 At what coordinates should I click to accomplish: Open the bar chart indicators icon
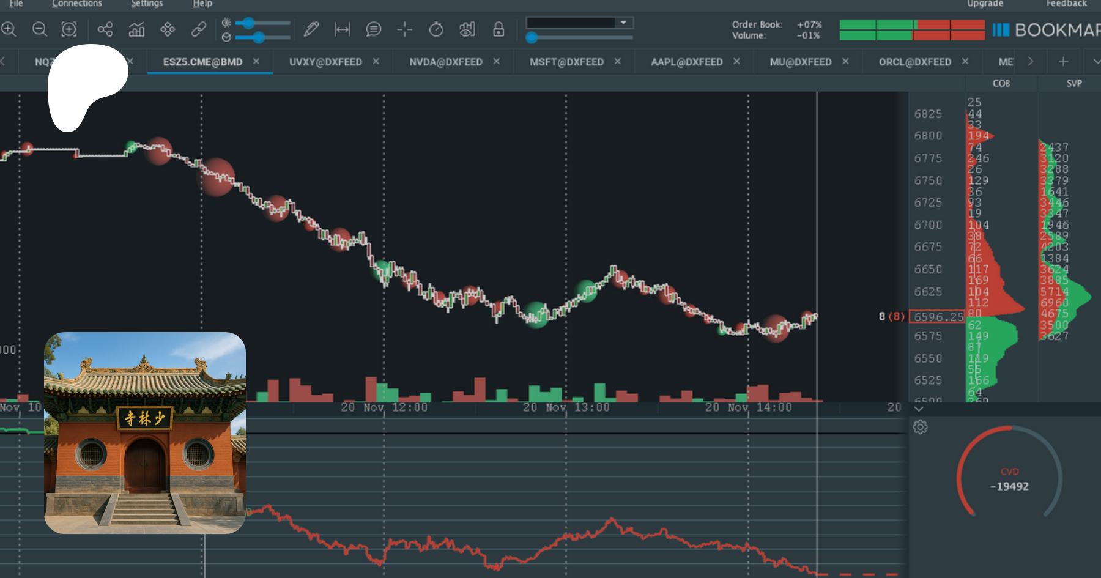click(x=136, y=29)
